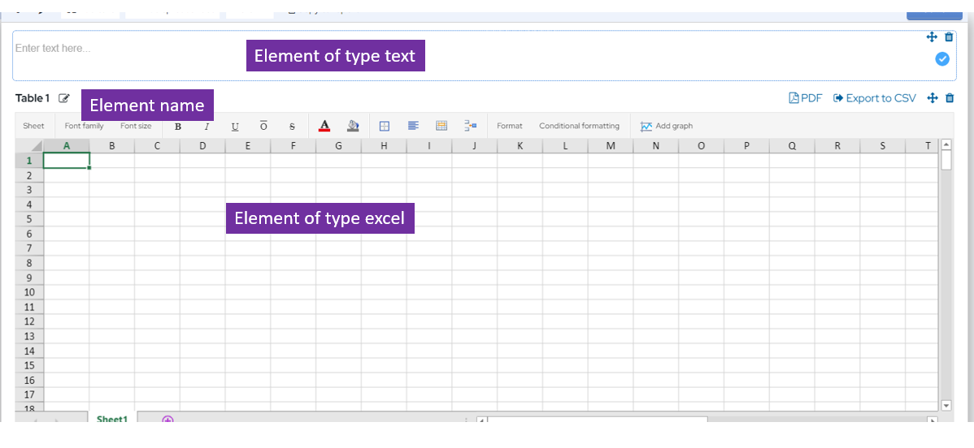
Task: Open the cell borders tool
Action: click(x=385, y=126)
